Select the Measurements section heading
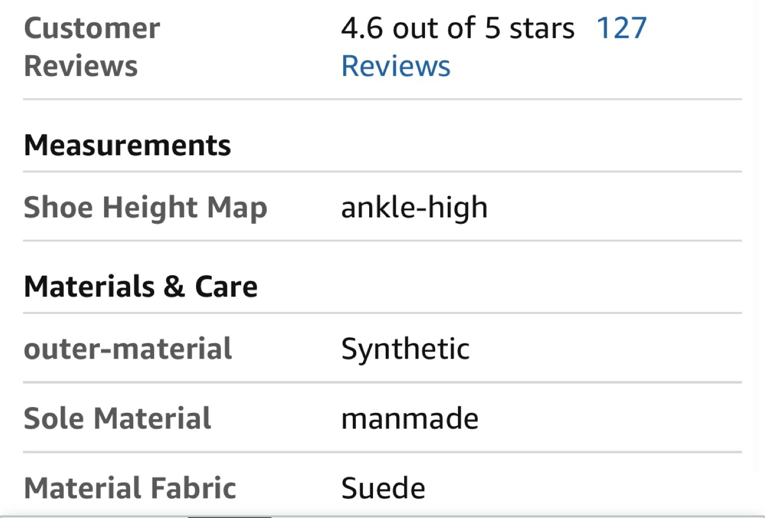This screenshot has width=765, height=518. click(127, 145)
